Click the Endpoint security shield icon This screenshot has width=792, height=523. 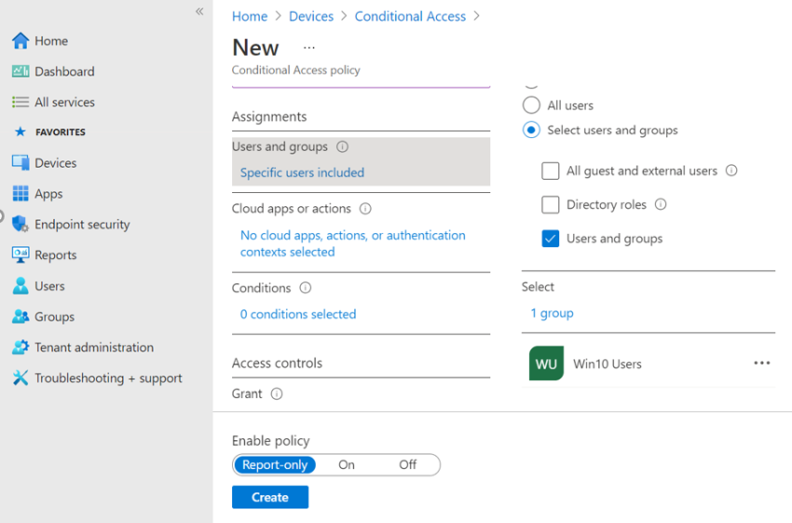(20, 224)
